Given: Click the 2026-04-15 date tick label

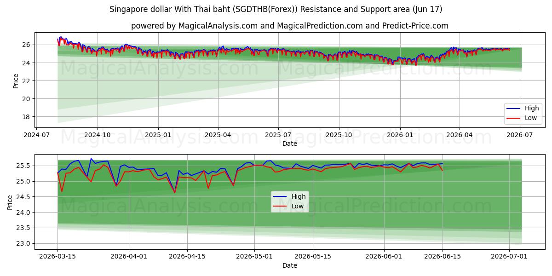Looking at the screenshot, I should (187, 257).
